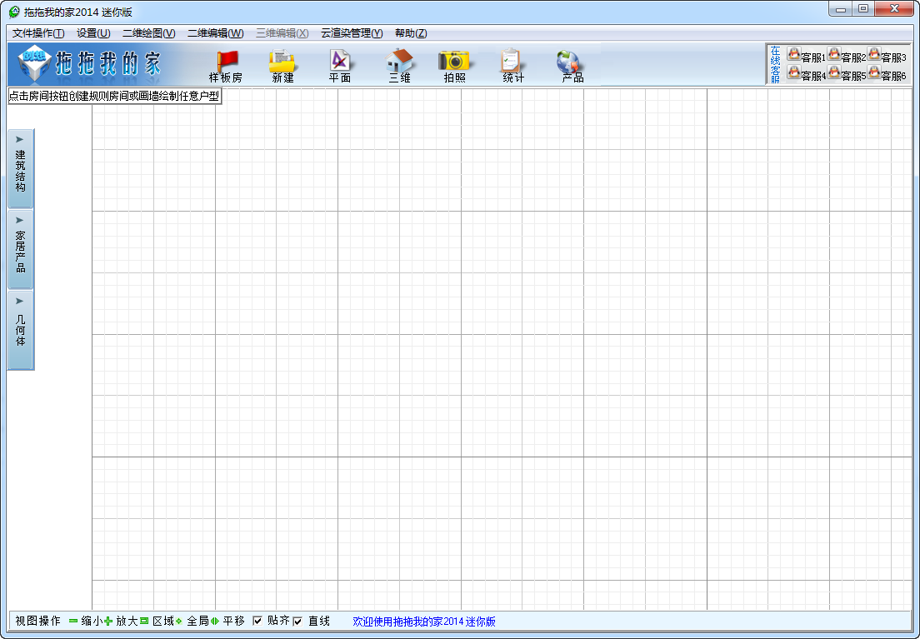Click the 视图操作 status bar label
Image resolution: width=920 pixels, height=639 pixels.
[37, 621]
